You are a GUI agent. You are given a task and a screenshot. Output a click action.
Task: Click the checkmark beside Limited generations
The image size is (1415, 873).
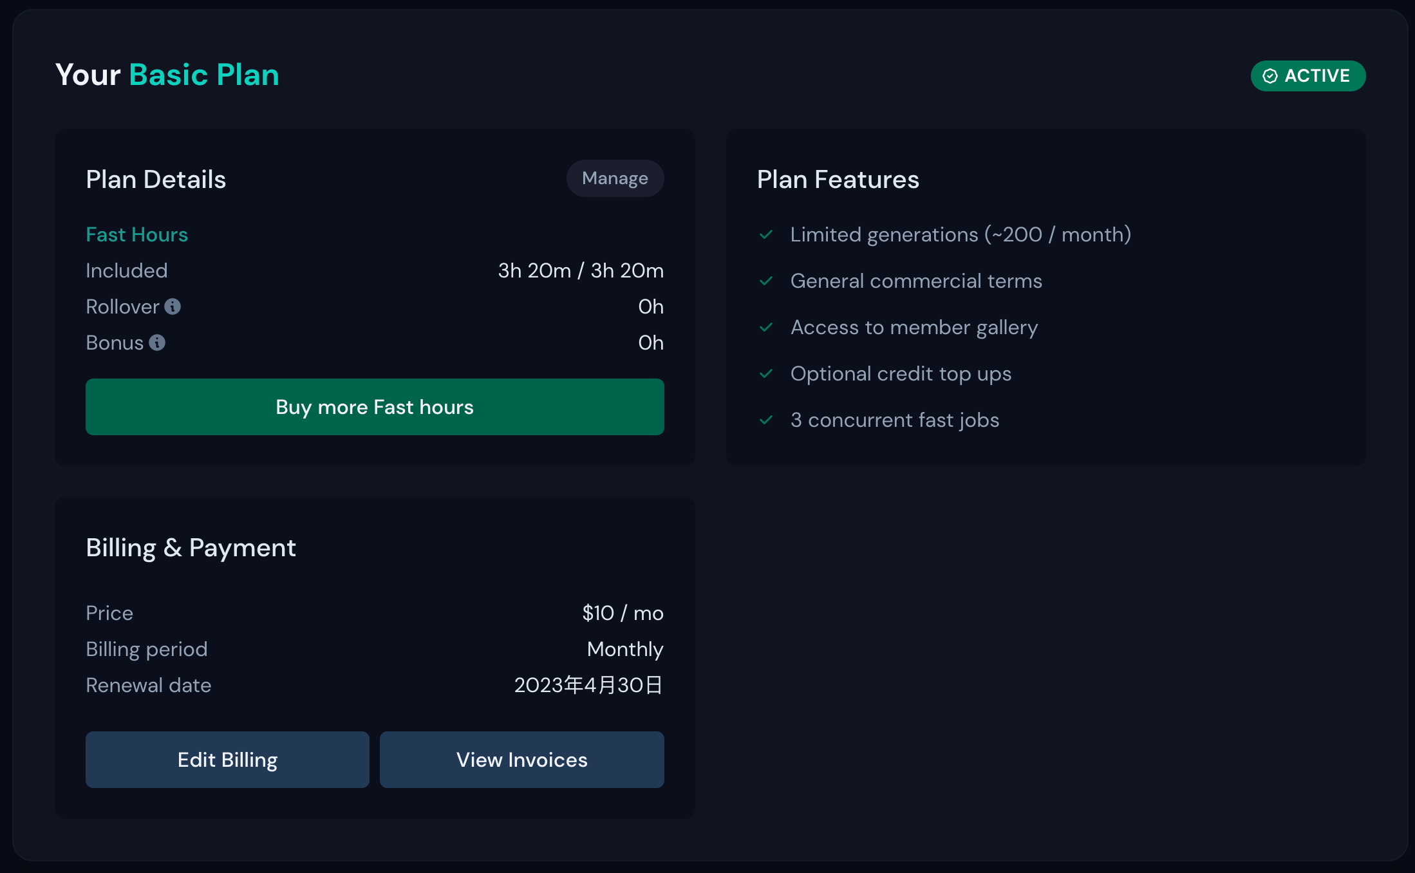click(x=766, y=234)
